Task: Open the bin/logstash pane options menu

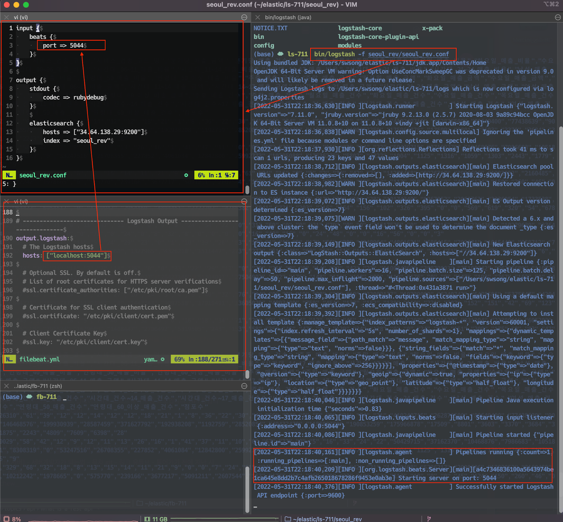Action: click(558, 17)
